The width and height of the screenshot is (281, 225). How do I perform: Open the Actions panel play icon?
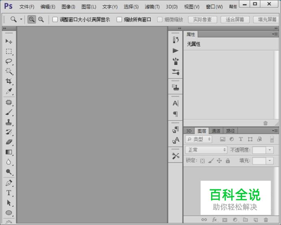(175, 51)
